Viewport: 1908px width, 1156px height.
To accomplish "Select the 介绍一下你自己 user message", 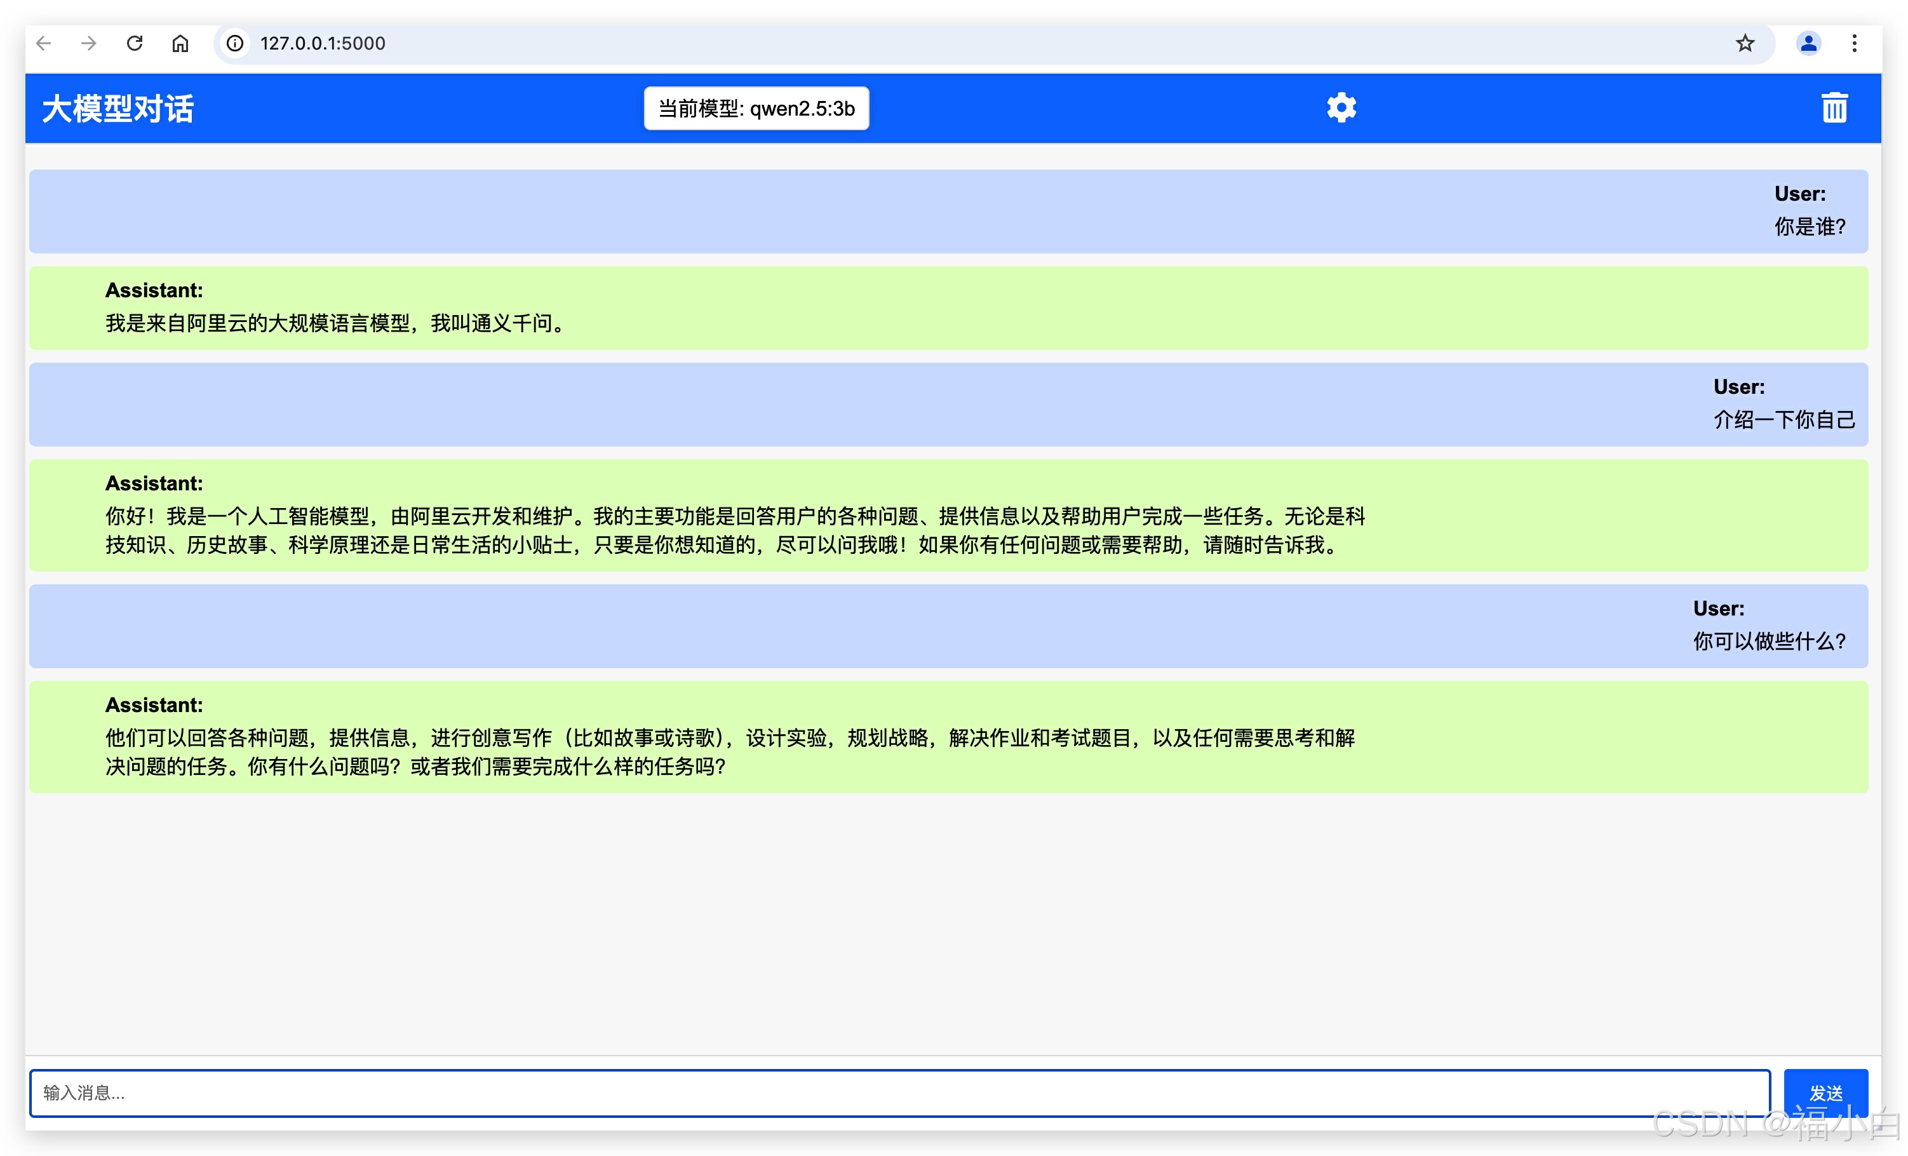I will point(1784,419).
